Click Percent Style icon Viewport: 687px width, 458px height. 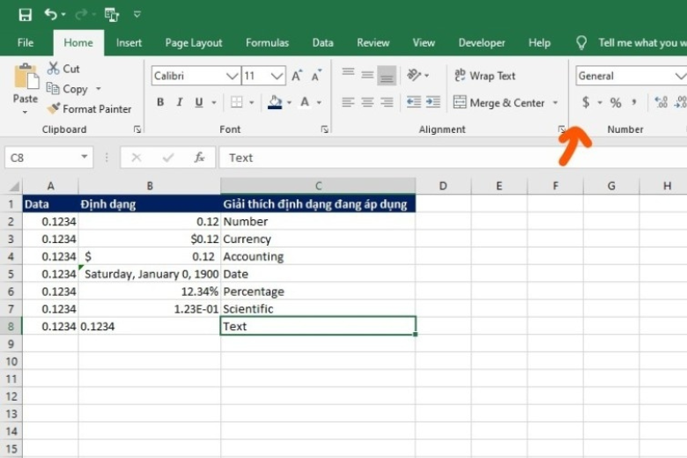pos(616,102)
